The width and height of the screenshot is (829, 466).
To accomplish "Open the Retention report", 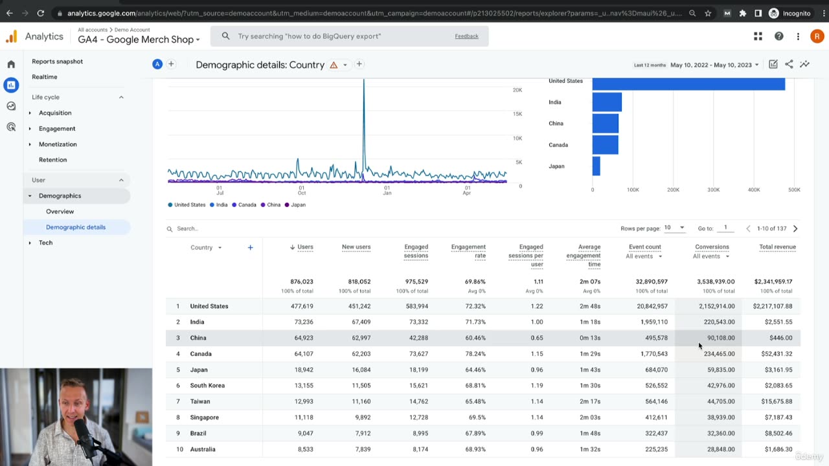I will [x=52, y=160].
